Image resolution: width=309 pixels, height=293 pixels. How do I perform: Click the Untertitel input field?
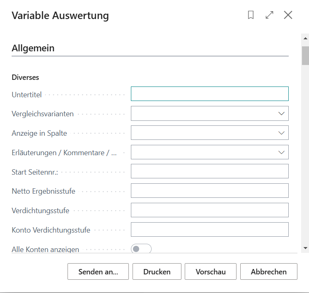click(210, 94)
